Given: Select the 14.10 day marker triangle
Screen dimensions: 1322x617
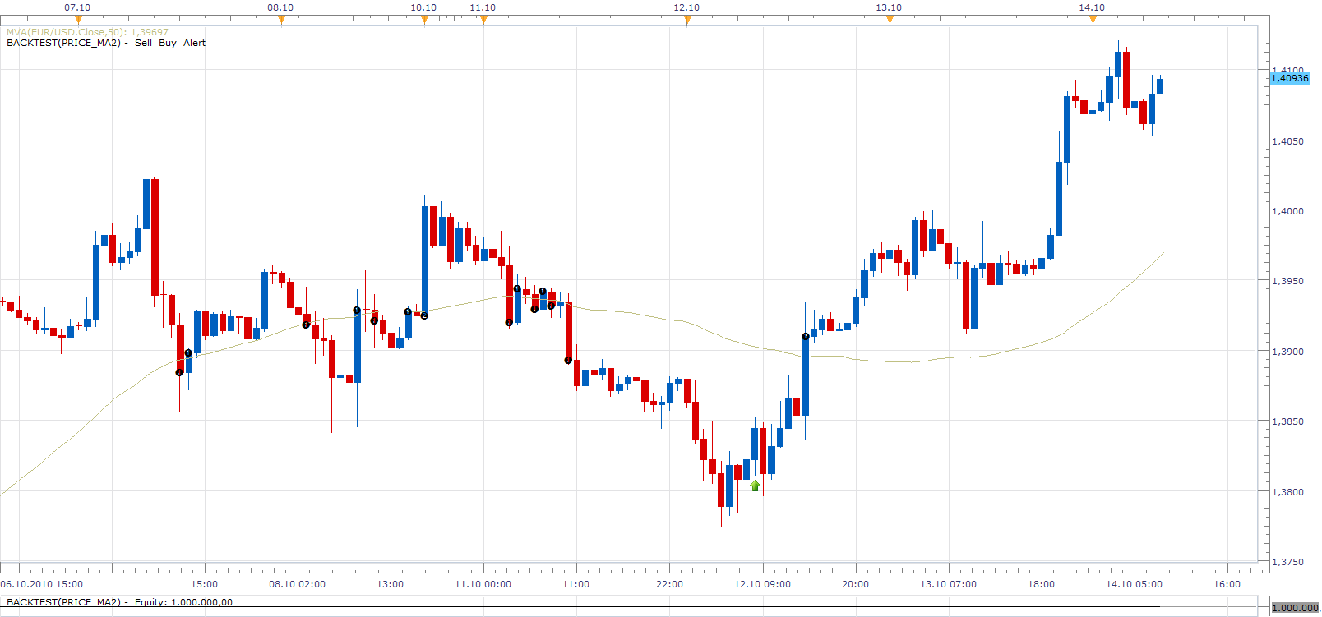Looking at the screenshot, I should [x=1093, y=21].
